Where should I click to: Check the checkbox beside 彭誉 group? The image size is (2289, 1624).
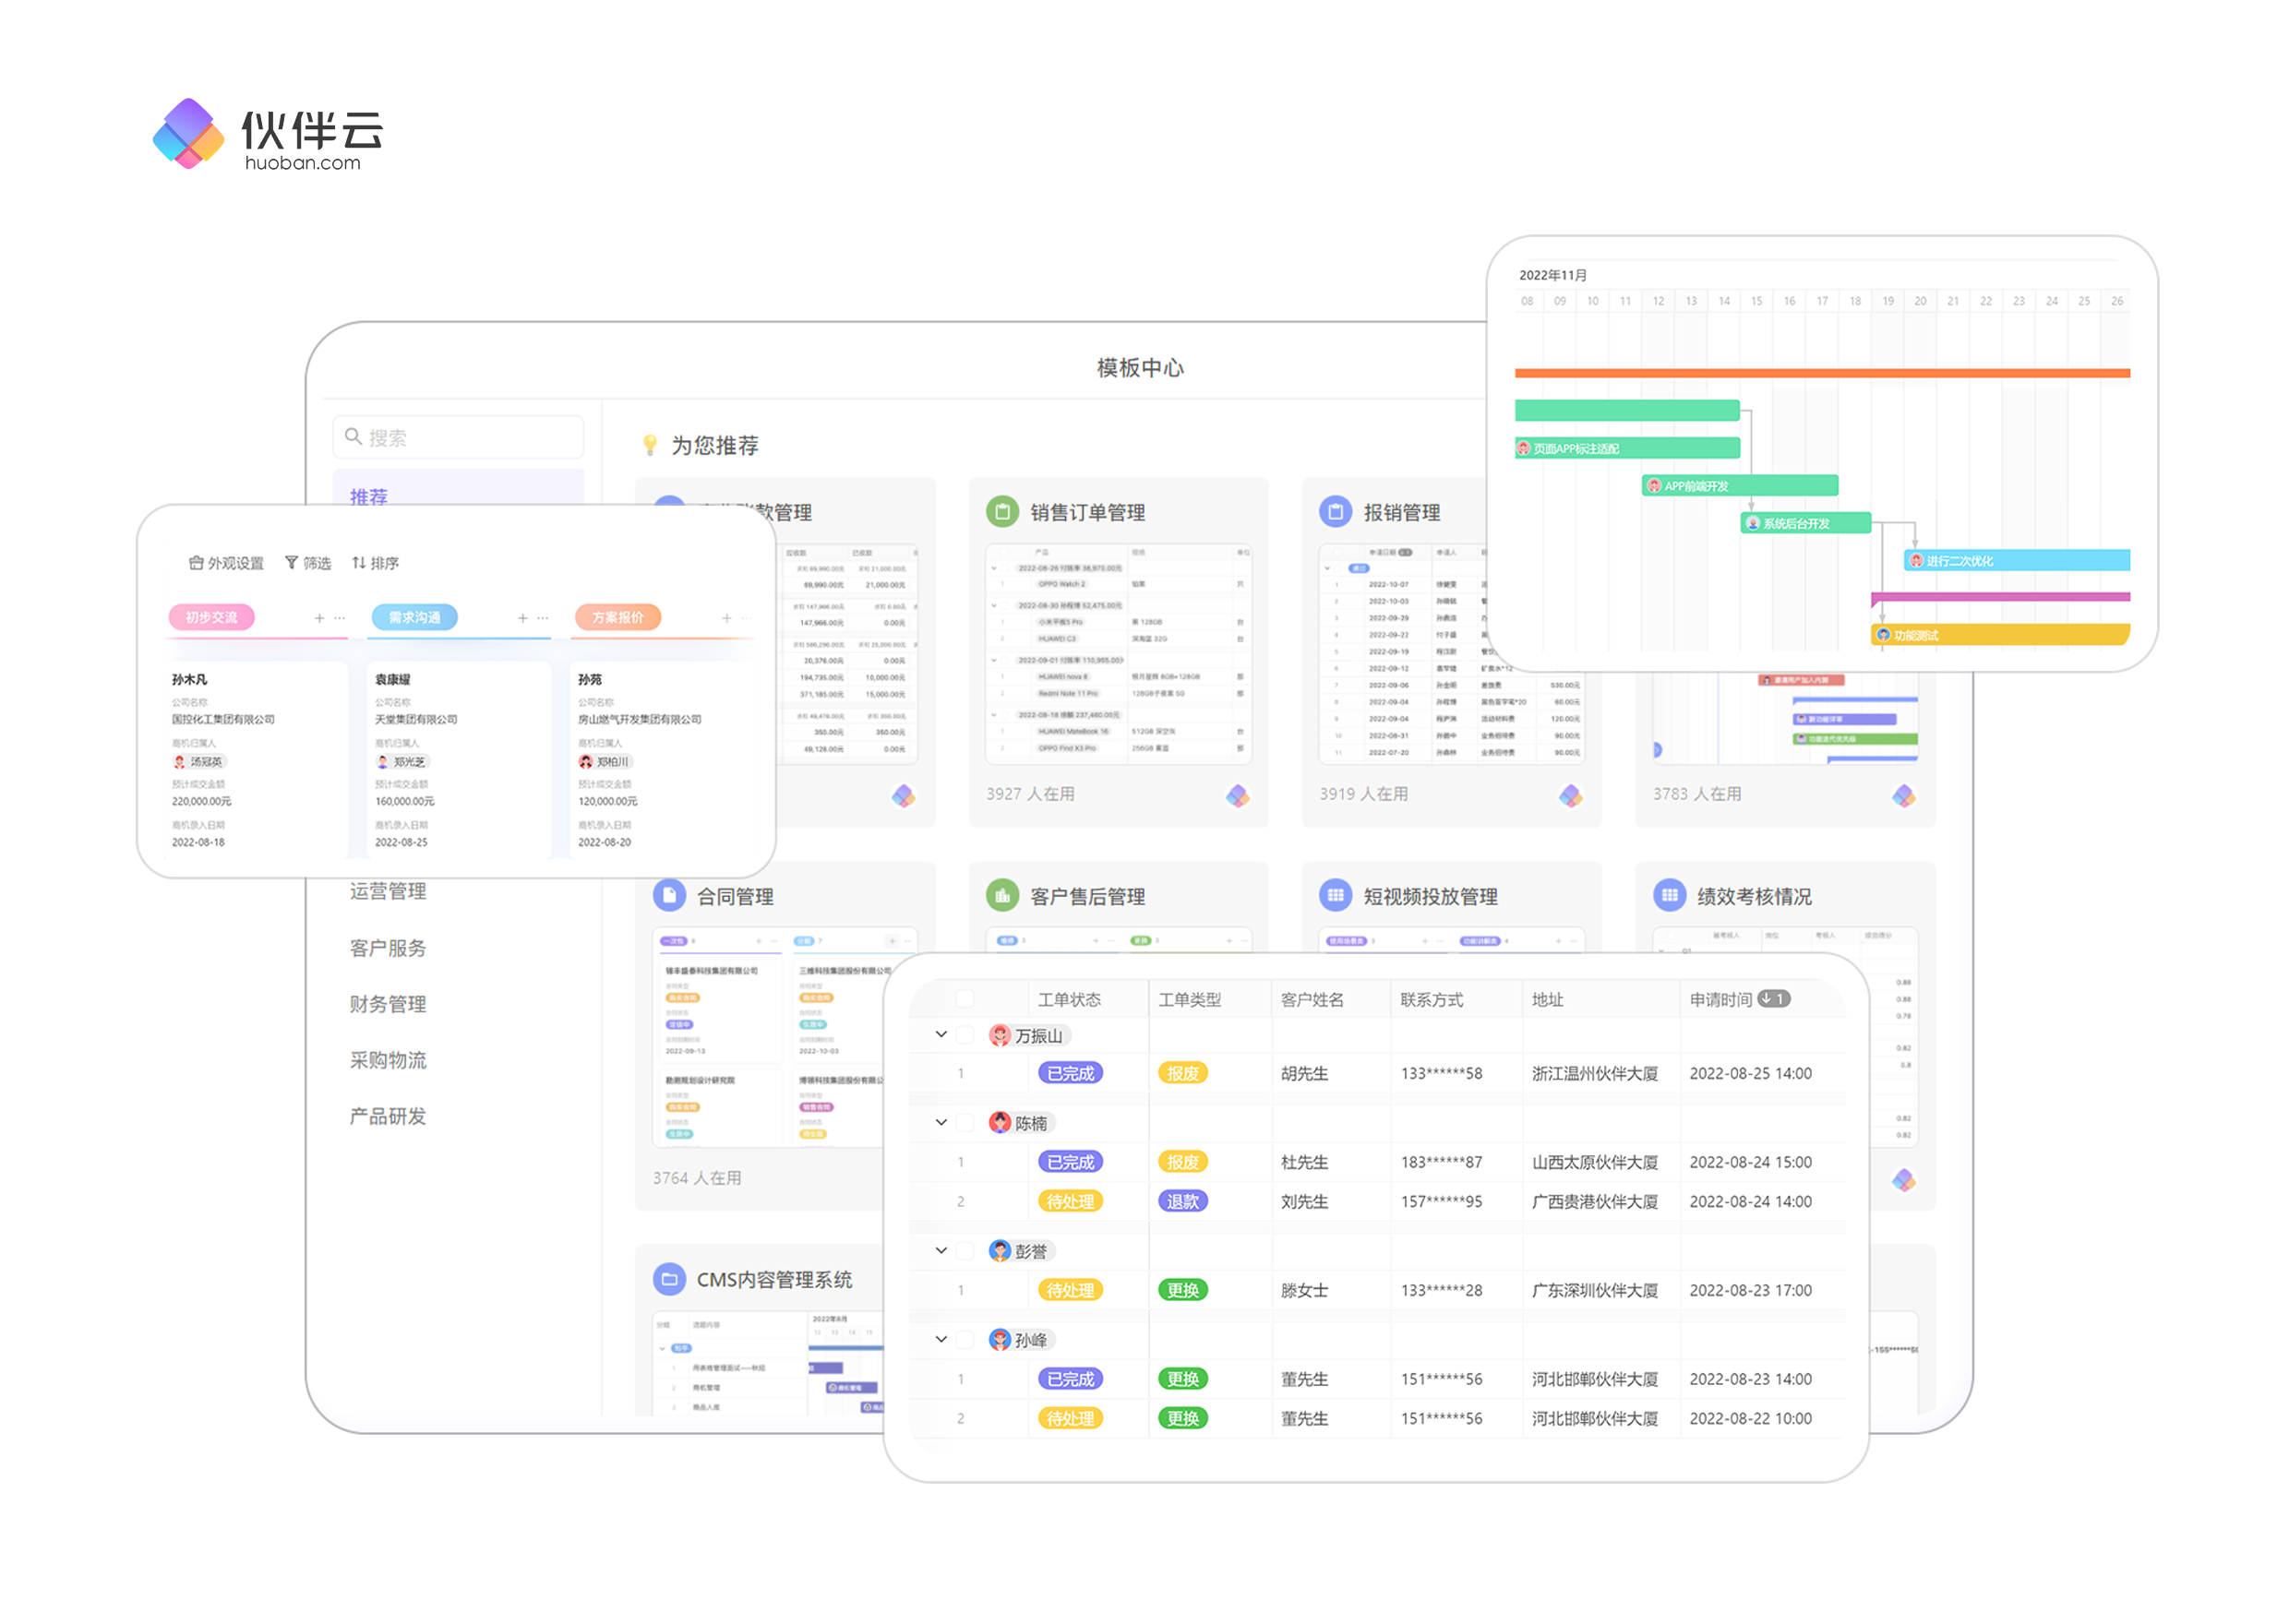[x=964, y=1250]
